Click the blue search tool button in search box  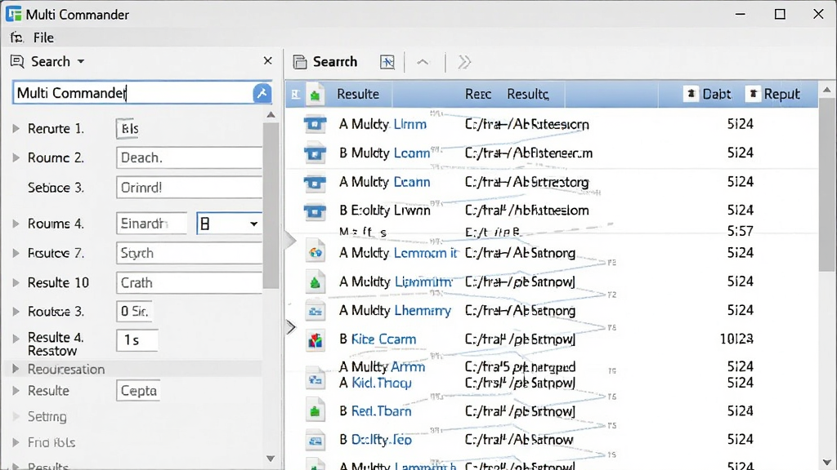coord(262,93)
